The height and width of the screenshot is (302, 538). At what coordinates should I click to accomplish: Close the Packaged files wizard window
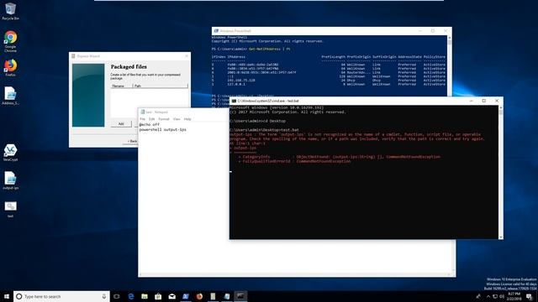(187, 56)
